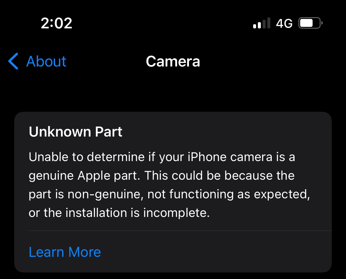
Task: Tap empty space right of Learn More
Action: coord(216,252)
